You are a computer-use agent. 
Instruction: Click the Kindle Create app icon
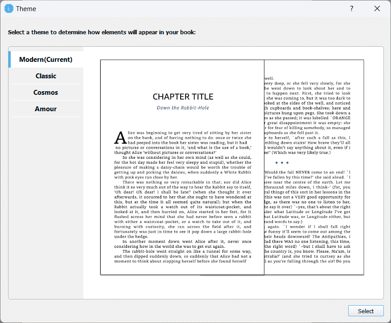(9, 9)
